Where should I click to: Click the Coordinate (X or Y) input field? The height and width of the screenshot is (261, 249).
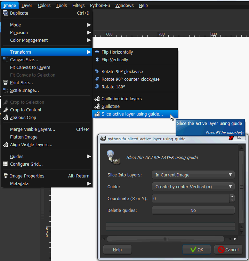click(x=191, y=198)
